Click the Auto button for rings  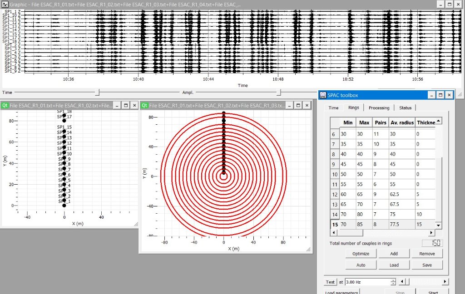pyautogui.click(x=361, y=265)
